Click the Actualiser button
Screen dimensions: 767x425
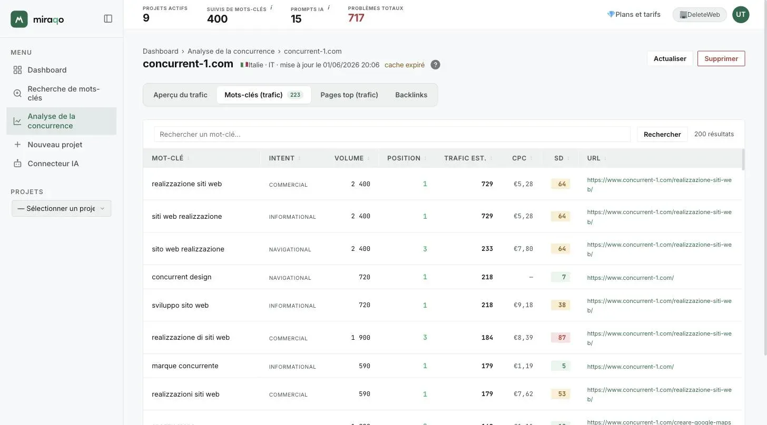(670, 58)
